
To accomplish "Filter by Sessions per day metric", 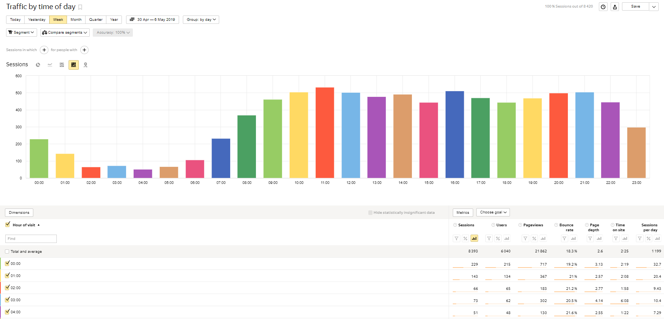I will point(640,238).
